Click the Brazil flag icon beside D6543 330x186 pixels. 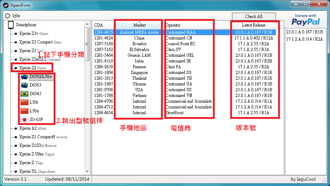click(x=24, y=93)
